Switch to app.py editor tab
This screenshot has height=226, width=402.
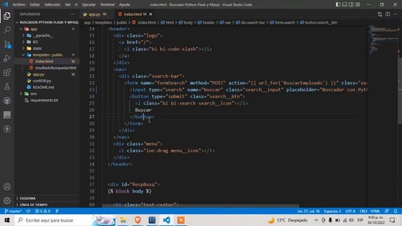coord(94,14)
